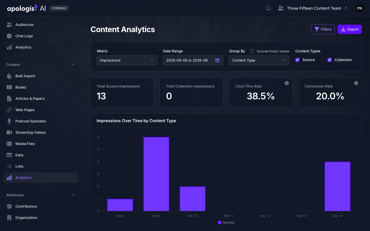Click the Web Pages link icon
Screen dimensions: 370x231
[9, 110]
